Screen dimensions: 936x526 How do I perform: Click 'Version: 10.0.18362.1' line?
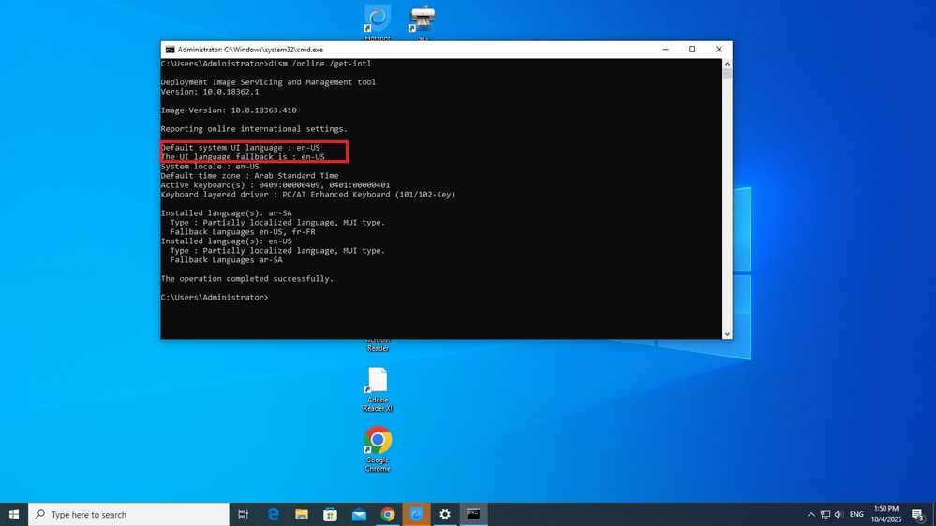(x=210, y=92)
